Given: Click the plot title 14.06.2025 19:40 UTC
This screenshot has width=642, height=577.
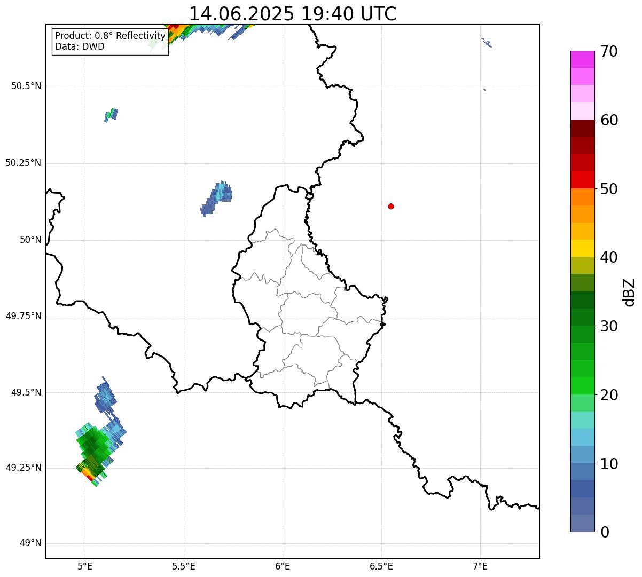Looking at the screenshot, I should [293, 13].
